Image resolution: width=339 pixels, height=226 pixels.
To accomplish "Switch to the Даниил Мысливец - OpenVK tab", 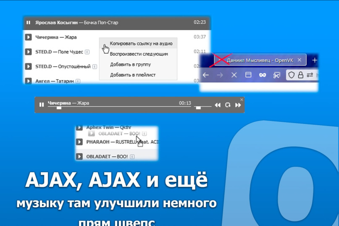I will (260, 60).
